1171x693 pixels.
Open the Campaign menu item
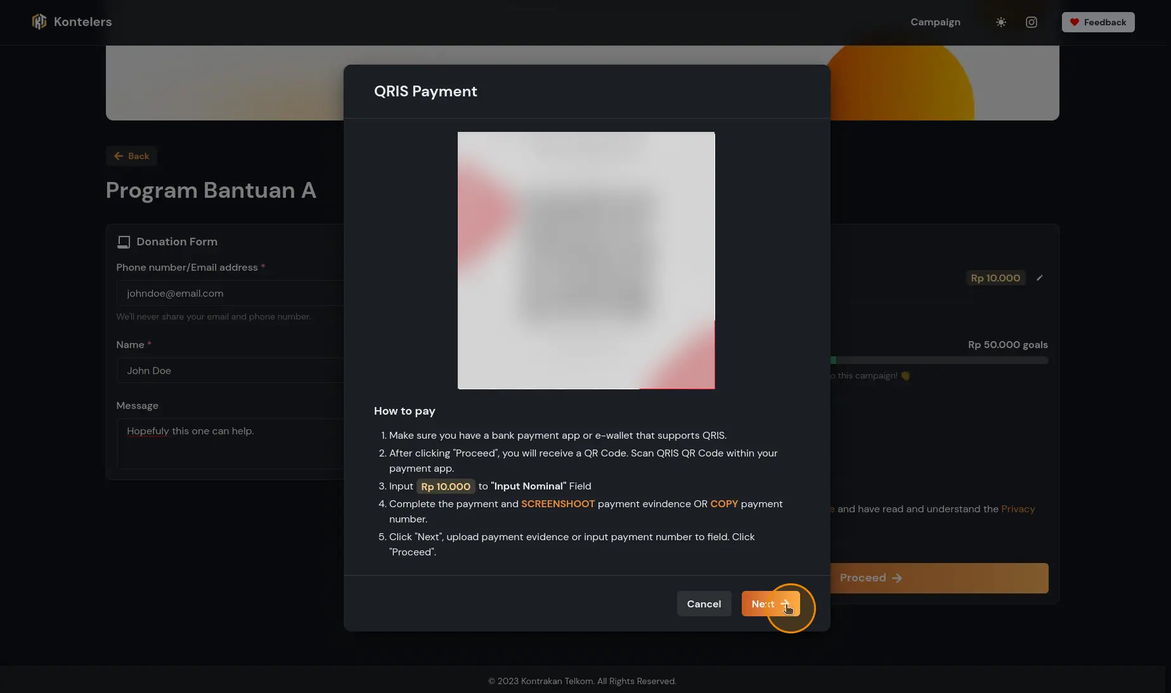pos(935,22)
